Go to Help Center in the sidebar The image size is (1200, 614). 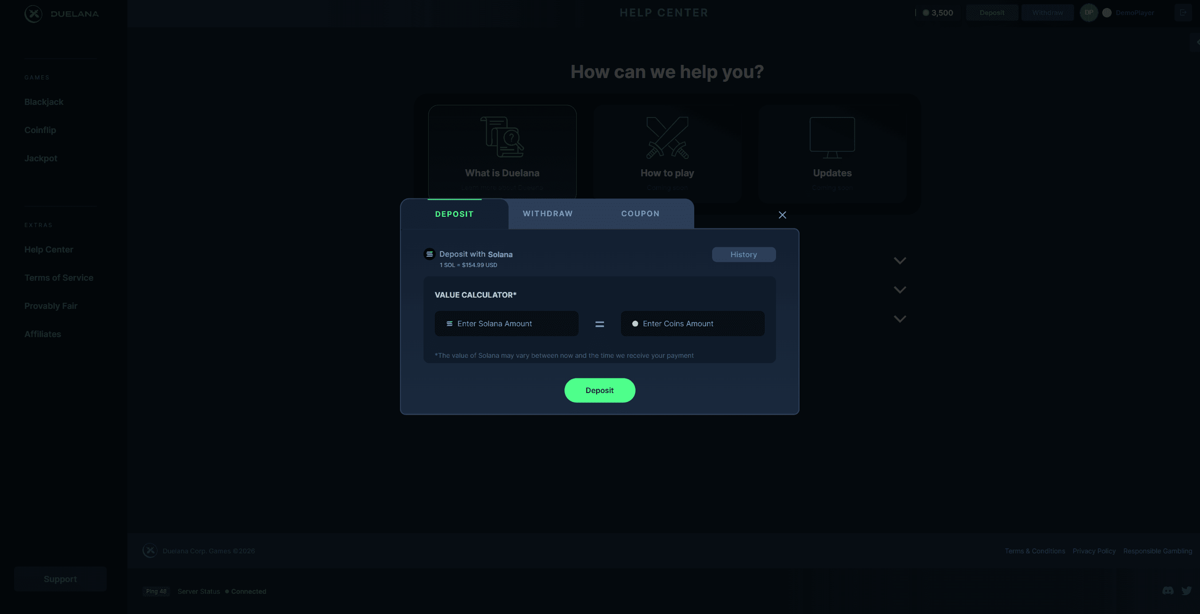coord(49,250)
